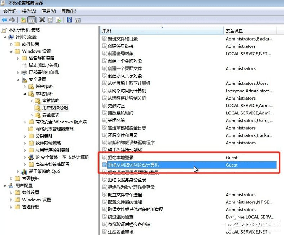The image size is (284, 235).
Task: Select the 管理审核和安全日志 policy
Action: (x=127, y=128)
